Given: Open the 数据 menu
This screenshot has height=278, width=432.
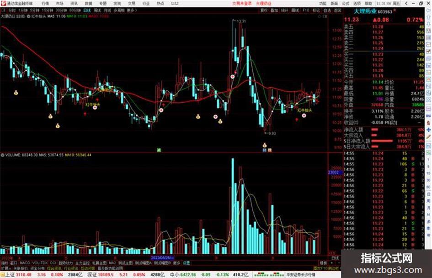Looking at the screenshot, I should 88,3.
